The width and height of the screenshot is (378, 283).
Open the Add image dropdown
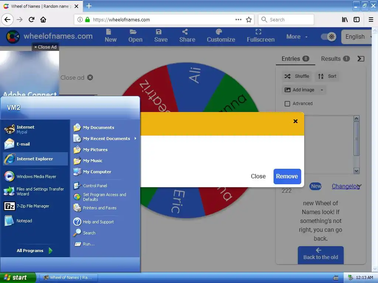tap(304, 90)
